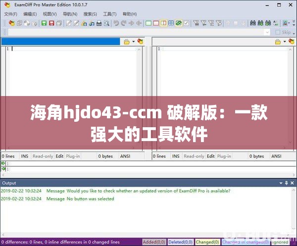Click the third binoculars Find icon
The image size is (297, 246).
click(268, 23)
